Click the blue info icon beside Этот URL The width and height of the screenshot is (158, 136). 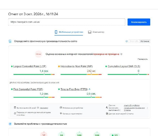tap(127, 41)
